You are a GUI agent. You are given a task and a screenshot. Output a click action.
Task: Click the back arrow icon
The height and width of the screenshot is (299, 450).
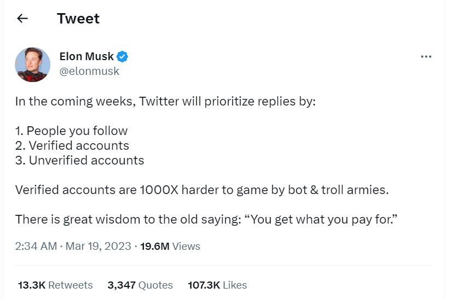22,19
